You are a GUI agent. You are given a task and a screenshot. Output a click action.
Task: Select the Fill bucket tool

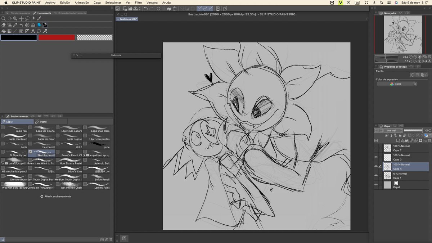coord(3,31)
